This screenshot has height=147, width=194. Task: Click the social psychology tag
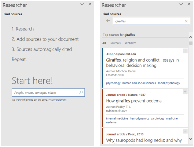click(169, 83)
